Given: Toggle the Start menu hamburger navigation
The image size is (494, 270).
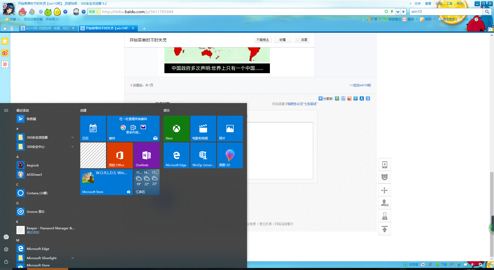Looking at the screenshot, I should [6, 111].
